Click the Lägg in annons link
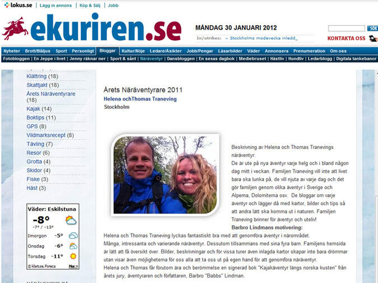Image resolution: width=378 pixels, height=283 pixels. (x=55, y=5)
